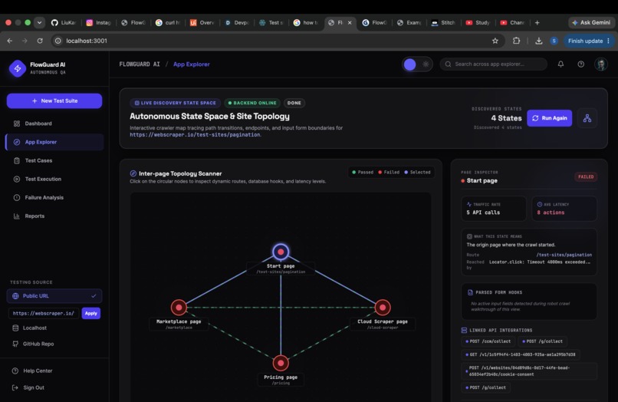Viewport: 618px width, 402px height.
Task: Select the Pricing page node
Action: [x=281, y=363]
